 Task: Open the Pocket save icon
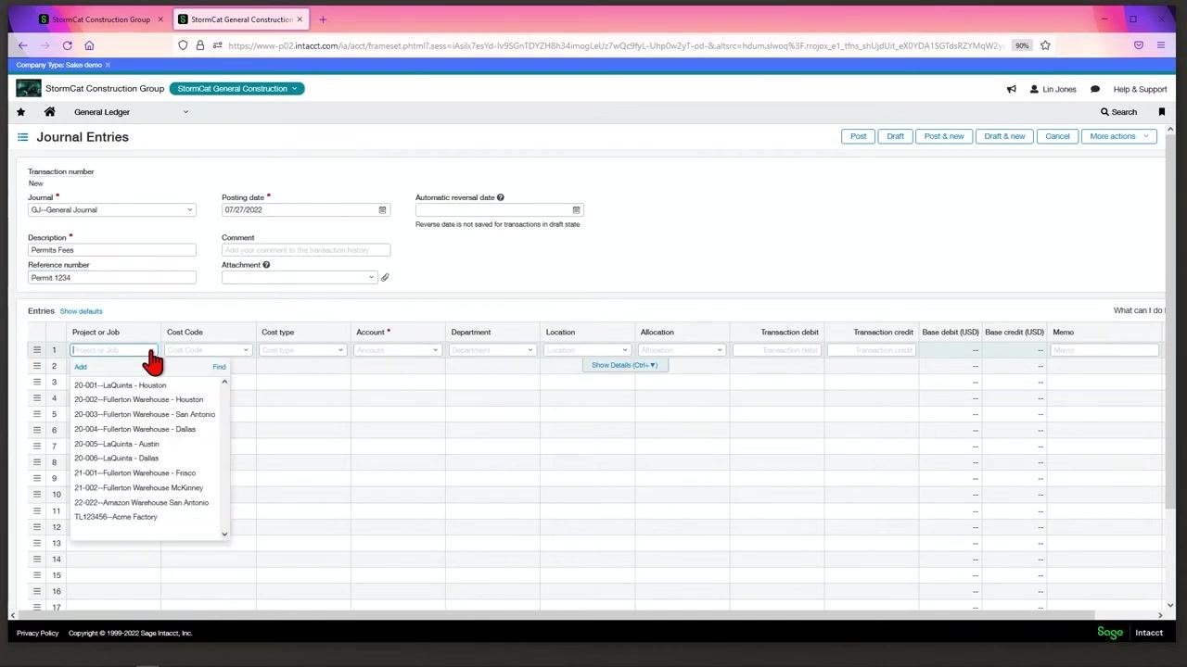click(x=1139, y=45)
